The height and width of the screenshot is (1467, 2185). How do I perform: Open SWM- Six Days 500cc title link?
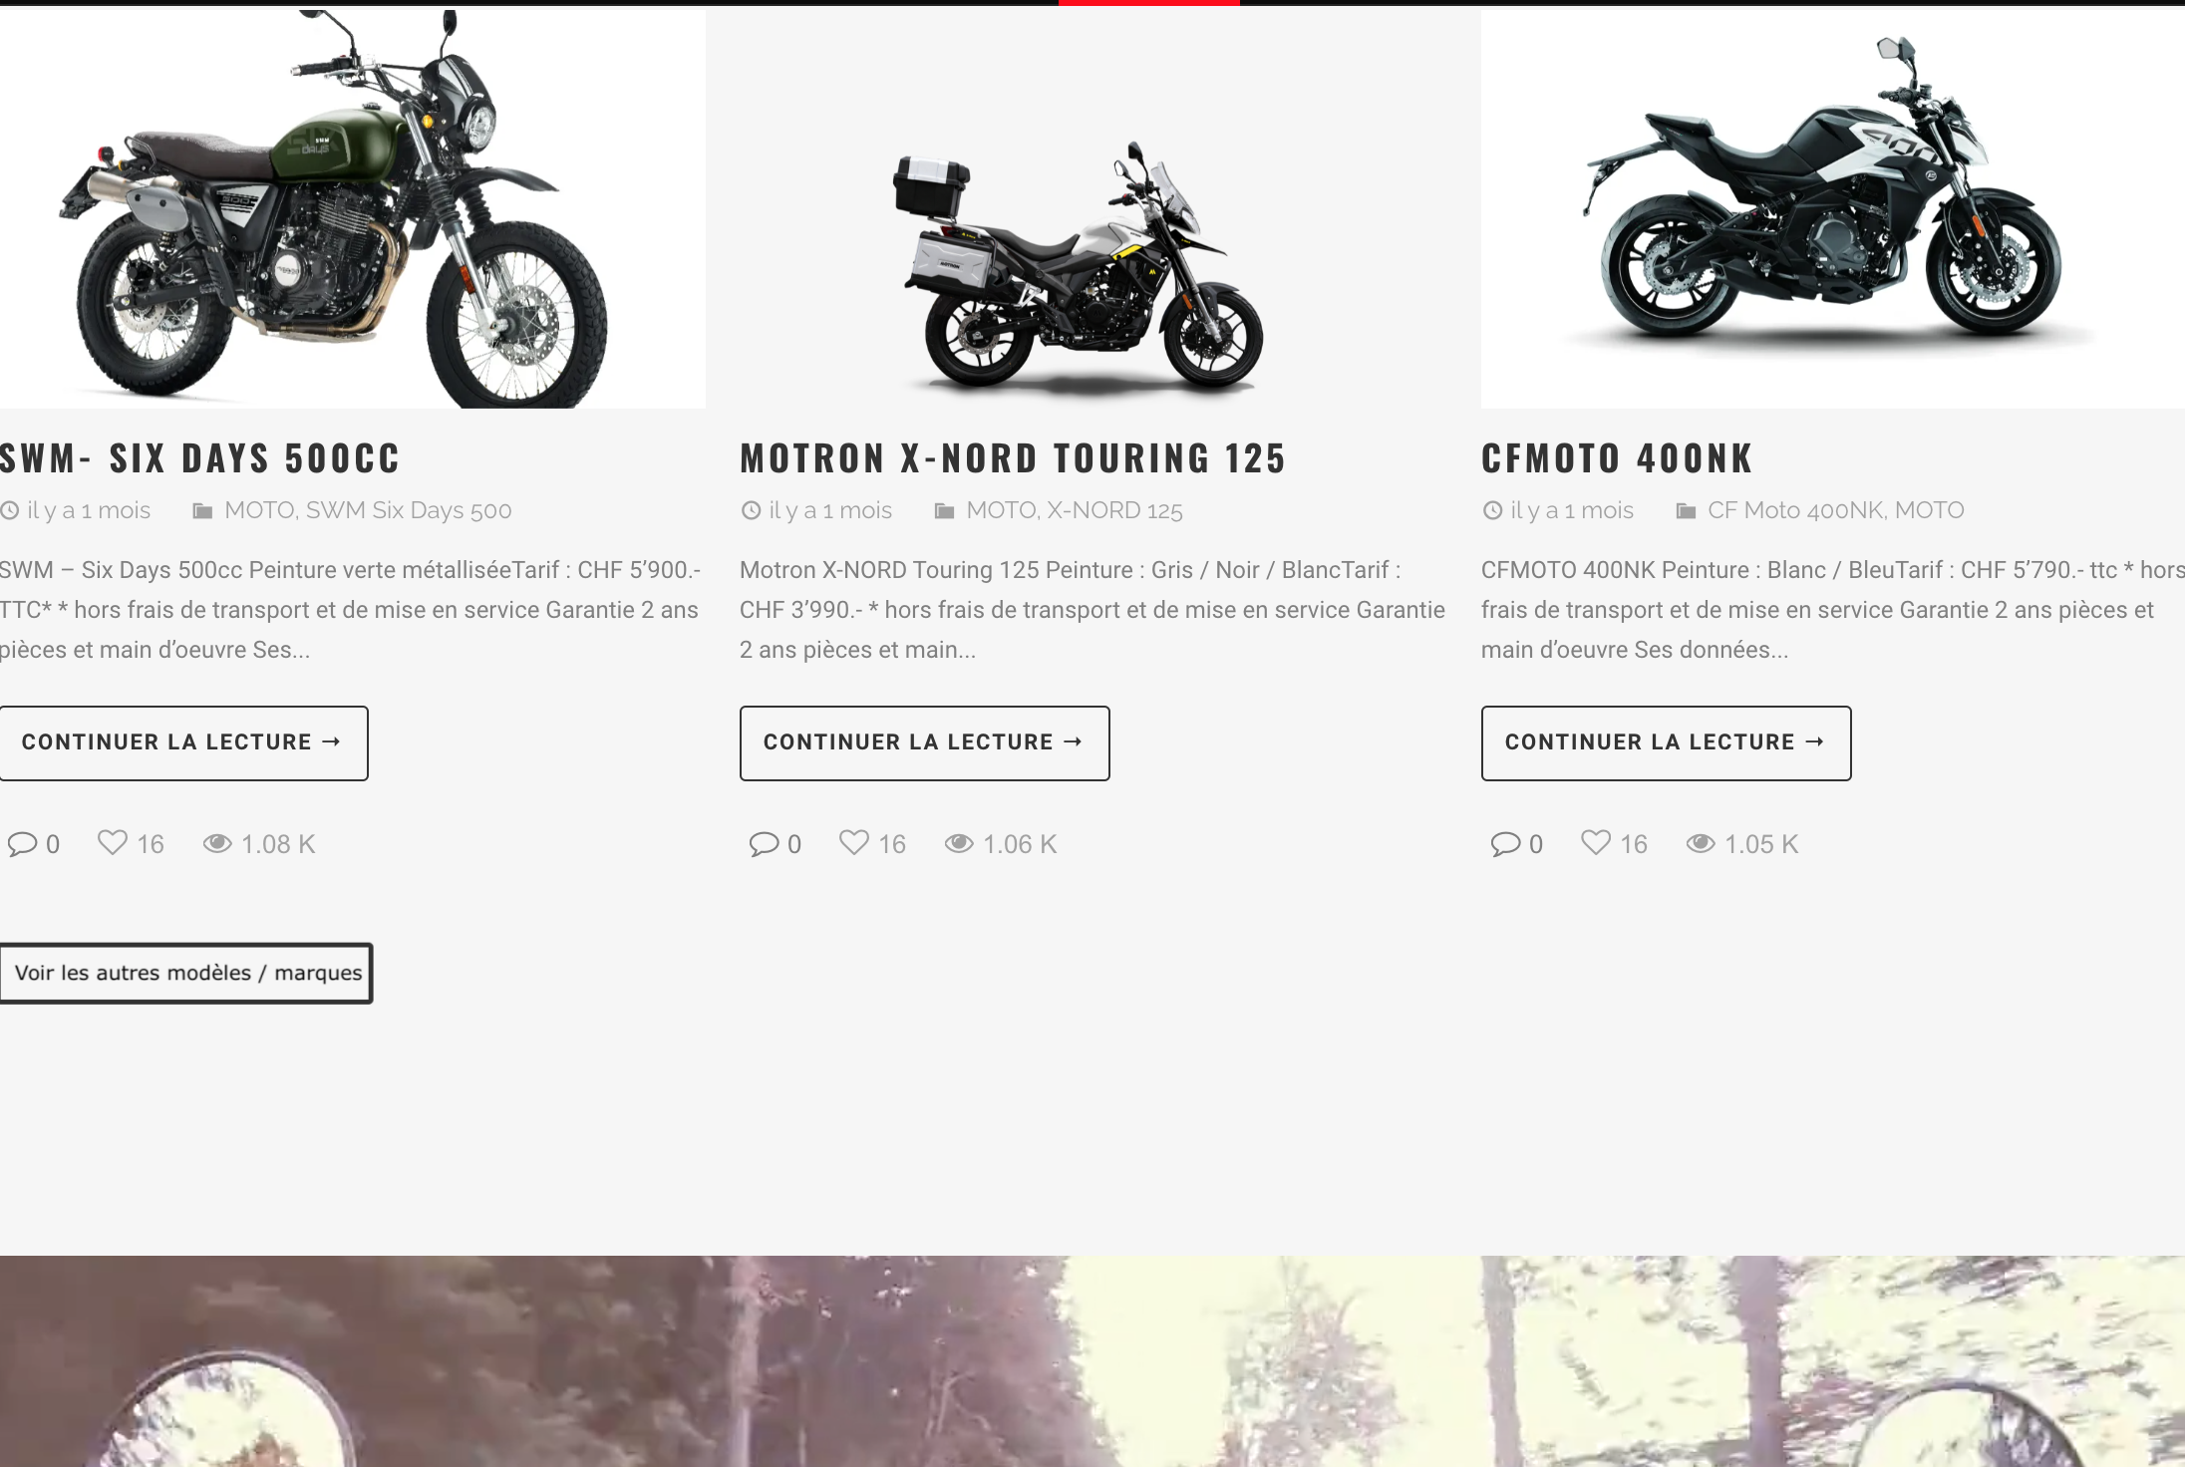pyautogui.click(x=199, y=458)
